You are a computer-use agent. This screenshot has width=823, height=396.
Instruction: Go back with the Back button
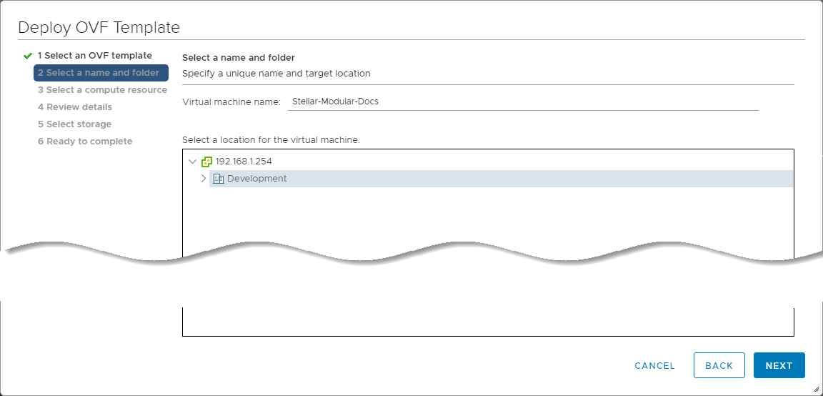coord(719,365)
